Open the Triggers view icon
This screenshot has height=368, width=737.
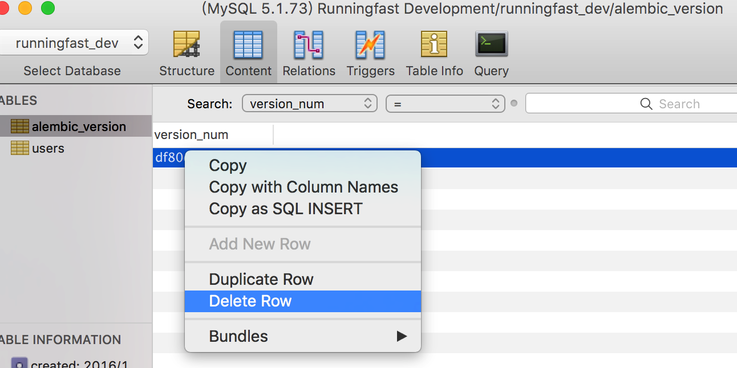[370, 46]
